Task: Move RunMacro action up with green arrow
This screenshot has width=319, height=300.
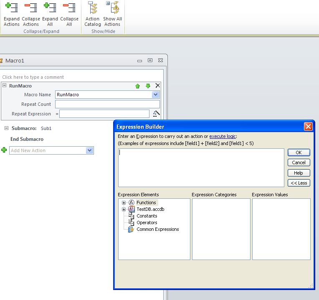Action: pos(137,86)
